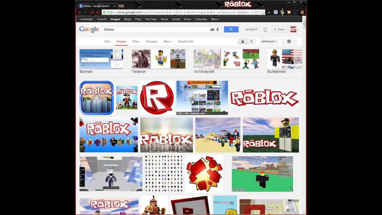Click the blue search magnifier button
This screenshot has height=215, width=382.
(231, 29)
